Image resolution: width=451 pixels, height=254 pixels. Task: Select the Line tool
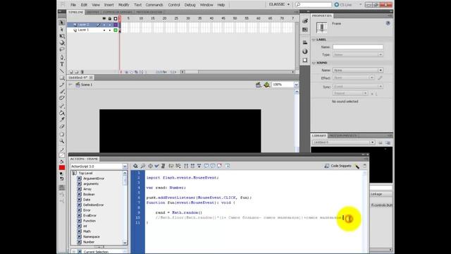[62, 71]
